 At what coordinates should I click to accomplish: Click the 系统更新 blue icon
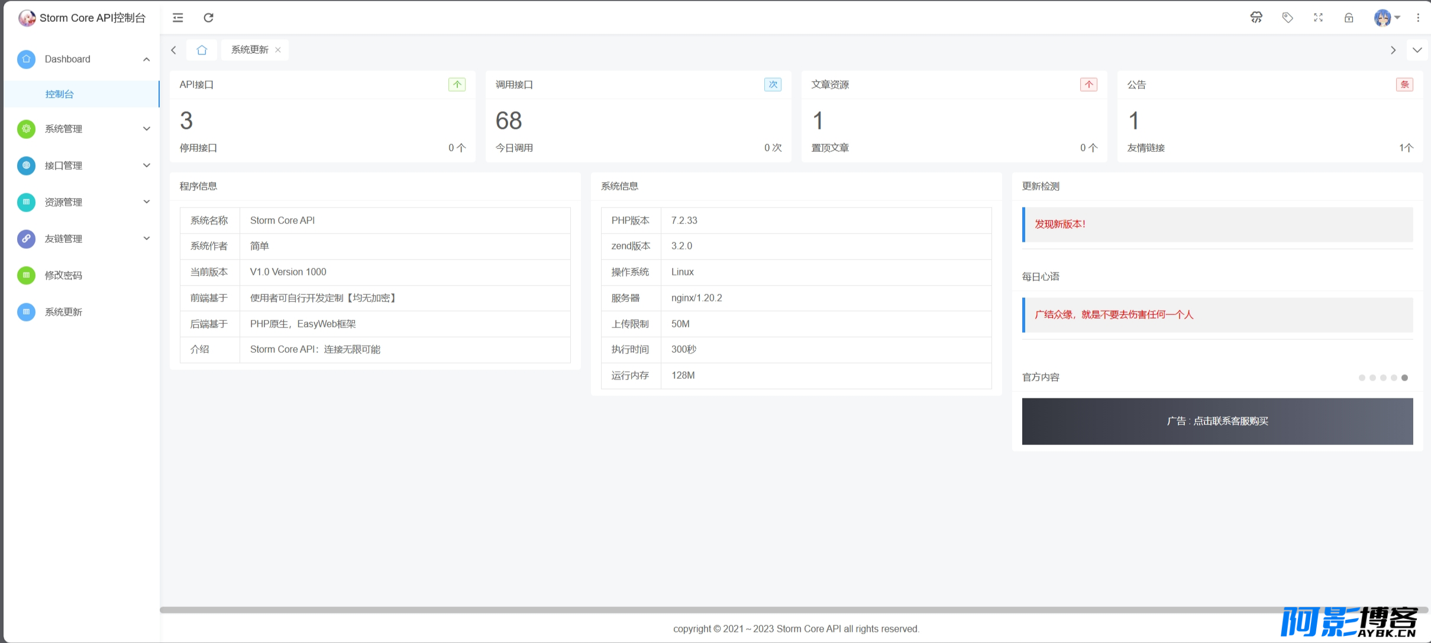tap(26, 312)
